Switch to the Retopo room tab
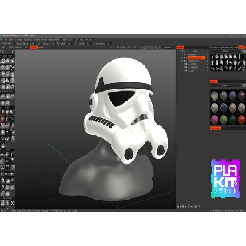 (18, 47)
